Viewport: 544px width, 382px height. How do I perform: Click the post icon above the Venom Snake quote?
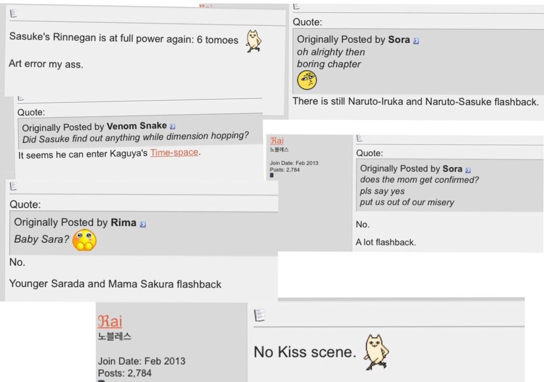point(21,98)
